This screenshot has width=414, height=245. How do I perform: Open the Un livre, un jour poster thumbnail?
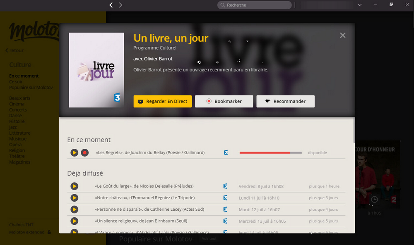coord(96,70)
